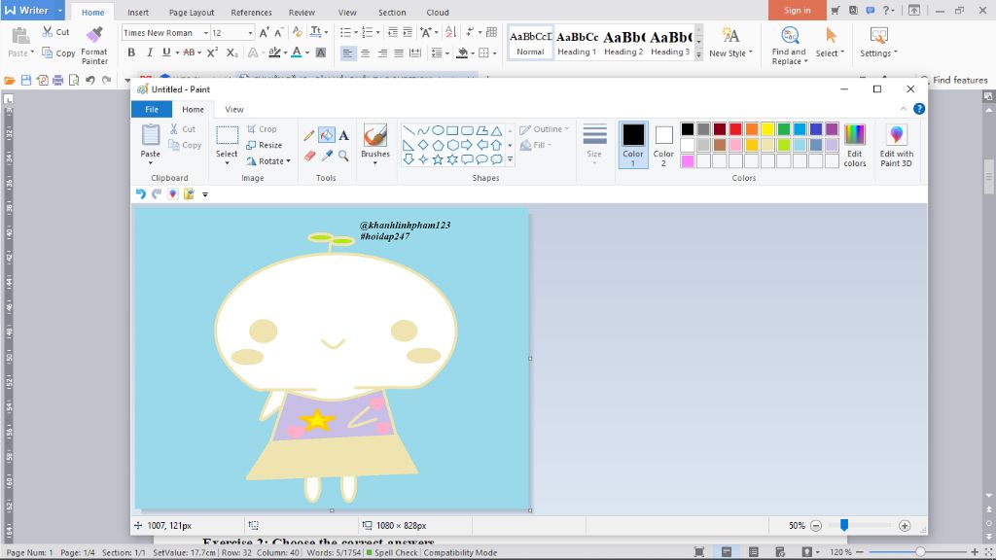The image size is (996, 560).
Task: Open the Writer Page Layout tab
Action: (x=192, y=12)
